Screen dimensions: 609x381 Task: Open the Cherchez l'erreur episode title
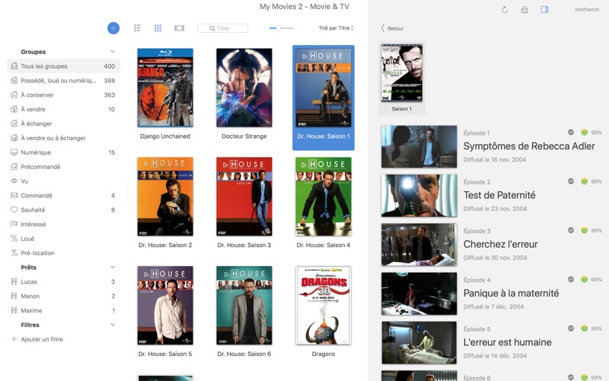[500, 244]
